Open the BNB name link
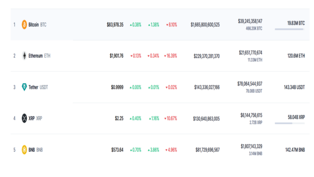This screenshot has height=177, width=314. 36,150
